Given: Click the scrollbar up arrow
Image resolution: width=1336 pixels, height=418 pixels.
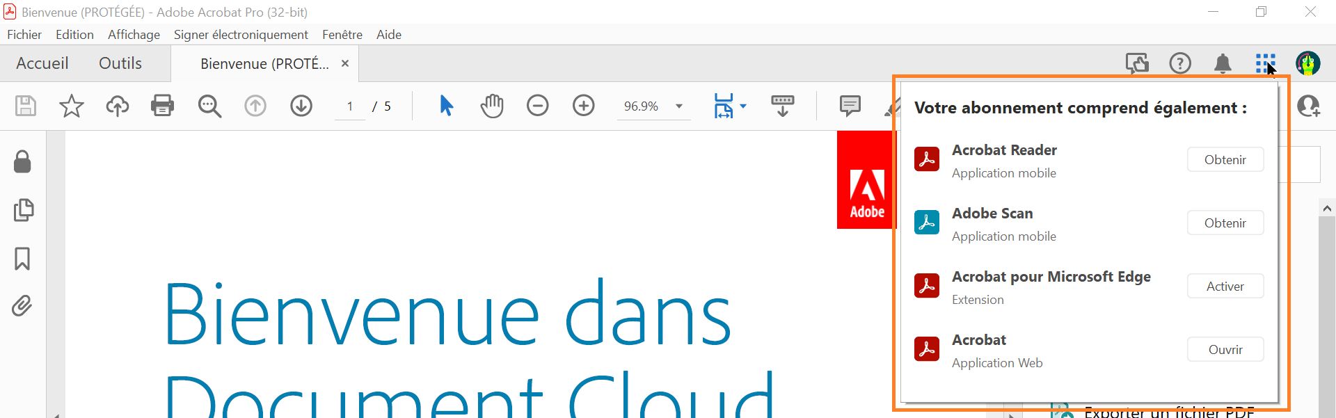Looking at the screenshot, I should click(x=1327, y=208).
